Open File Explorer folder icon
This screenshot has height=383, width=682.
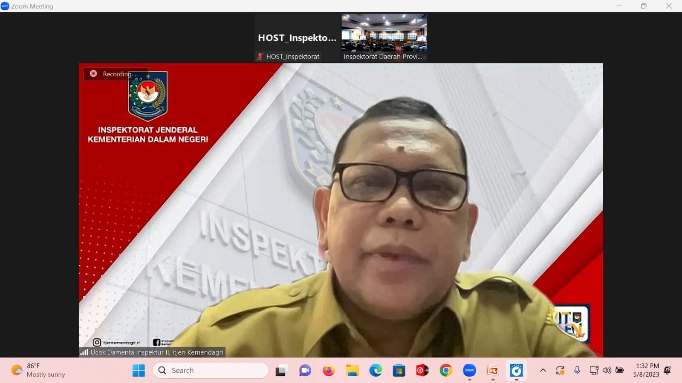(352, 371)
